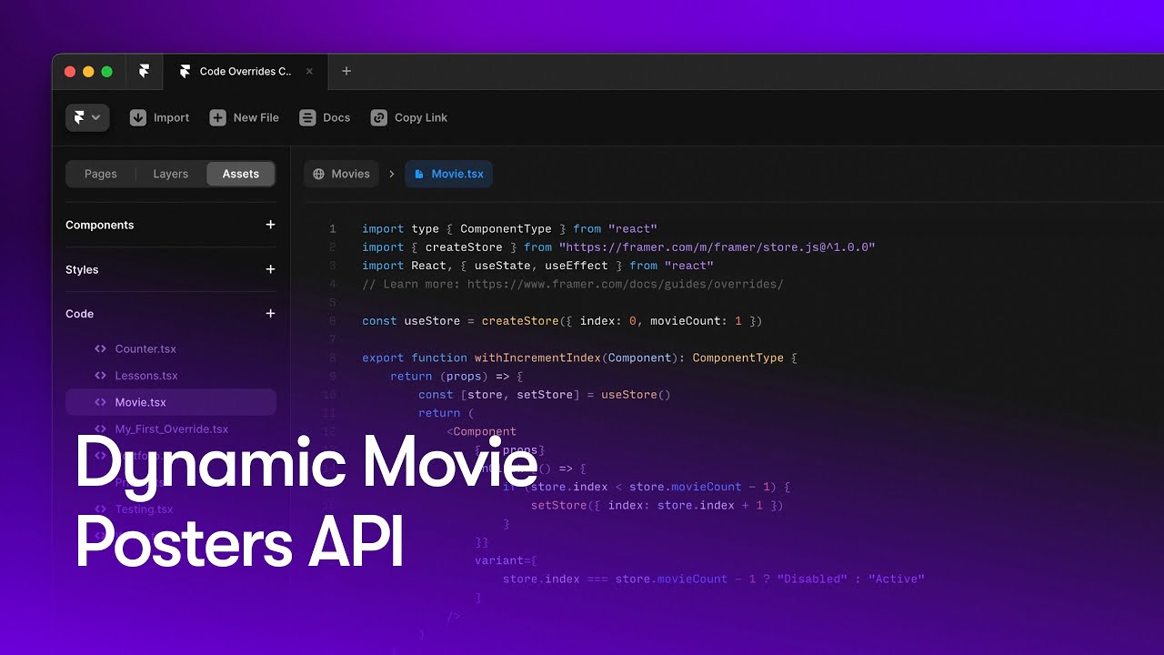Image resolution: width=1164 pixels, height=655 pixels.
Task: Open the Docs label link
Action: 336,117
